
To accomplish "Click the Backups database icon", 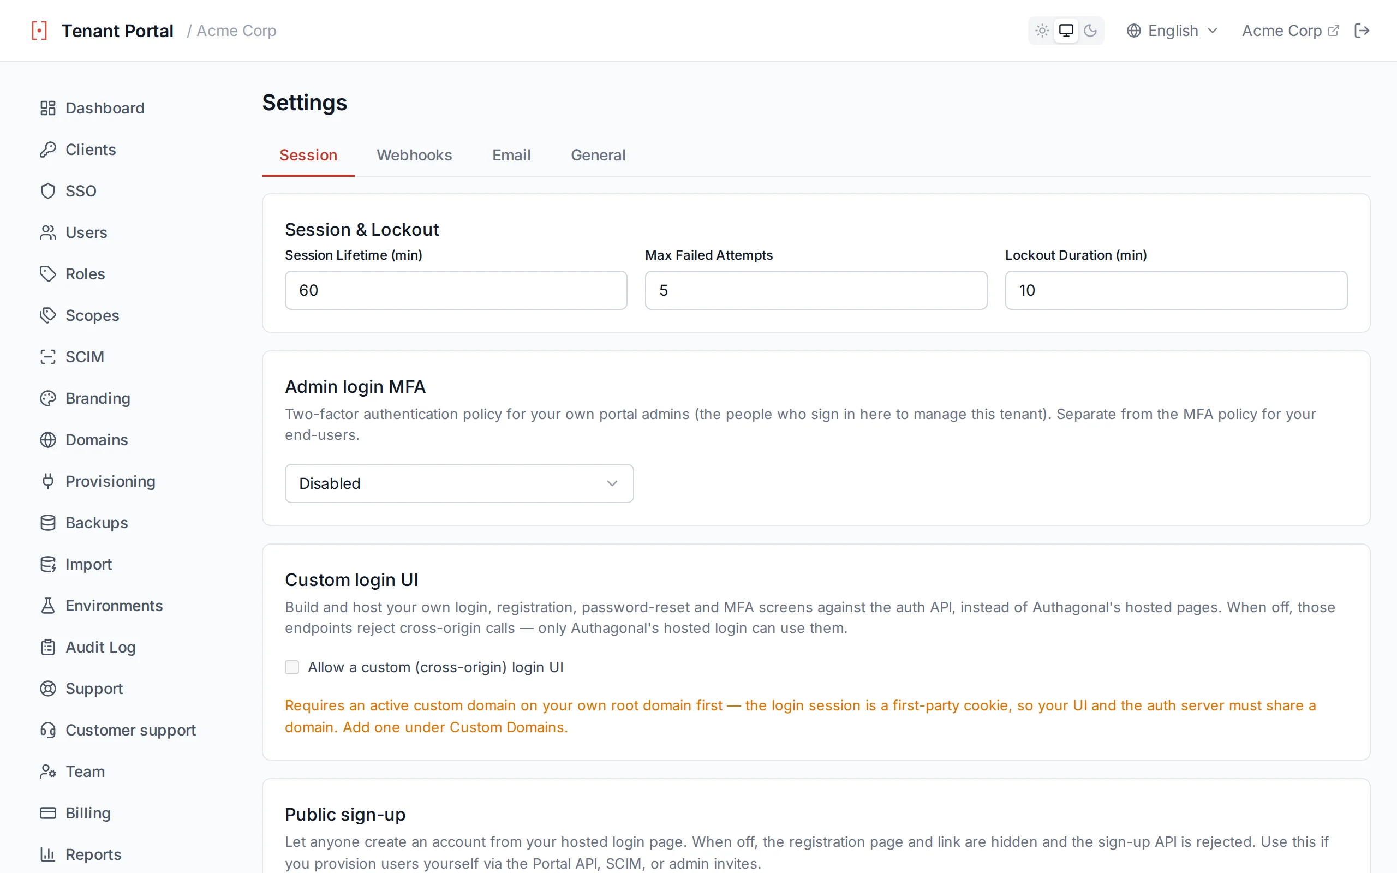I will click(x=48, y=523).
